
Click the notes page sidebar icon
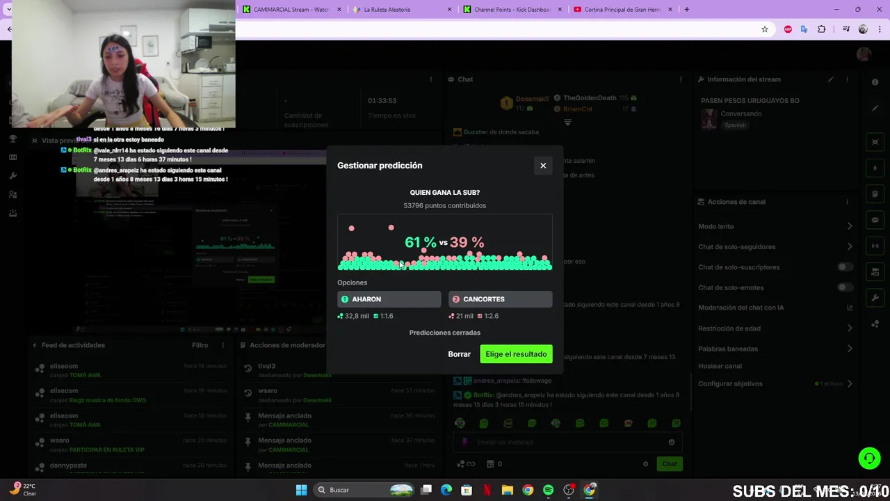[875, 194]
